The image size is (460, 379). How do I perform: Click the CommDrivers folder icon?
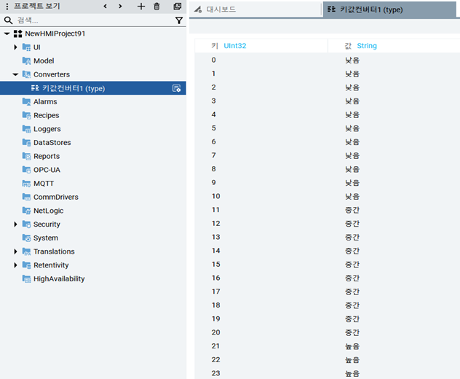click(x=26, y=197)
